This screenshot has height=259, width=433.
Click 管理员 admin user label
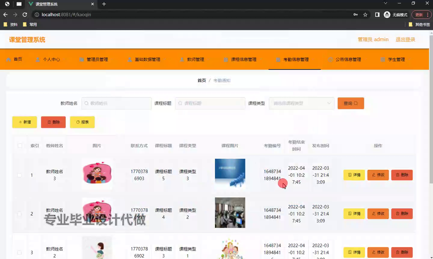373,40
